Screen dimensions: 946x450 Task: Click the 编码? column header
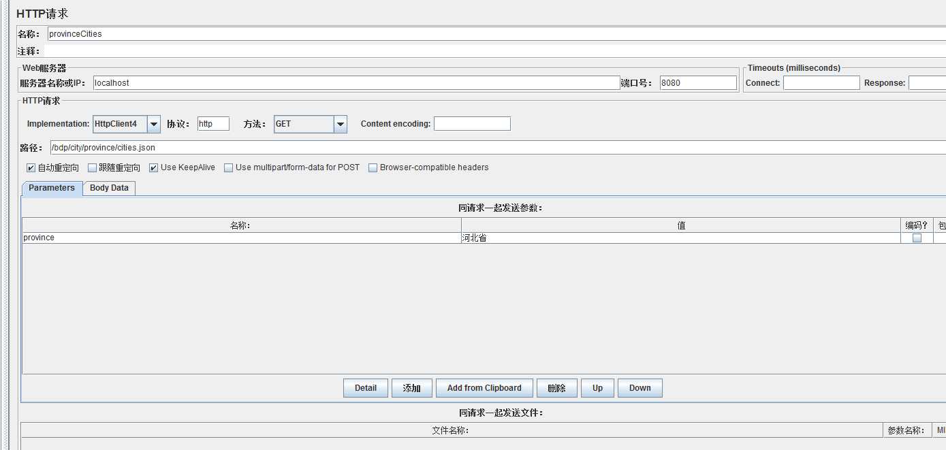917,225
